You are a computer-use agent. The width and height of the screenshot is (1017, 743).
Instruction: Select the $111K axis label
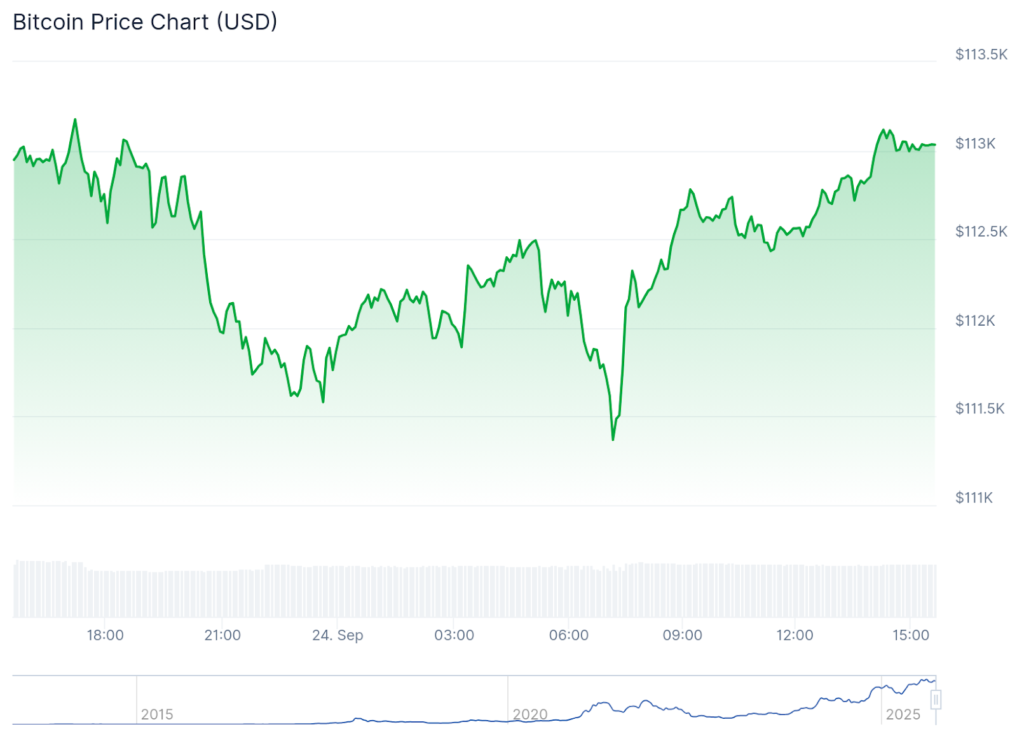click(x=974, y=497)
